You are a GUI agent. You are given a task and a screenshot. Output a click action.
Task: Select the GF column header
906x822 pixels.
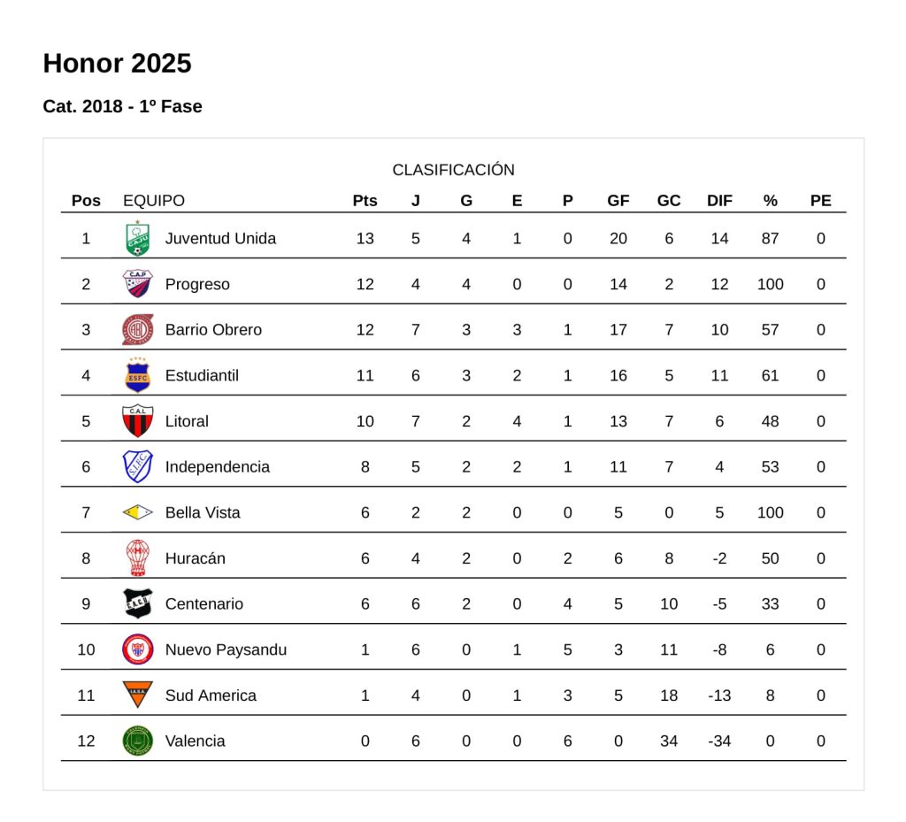point(618,201)
